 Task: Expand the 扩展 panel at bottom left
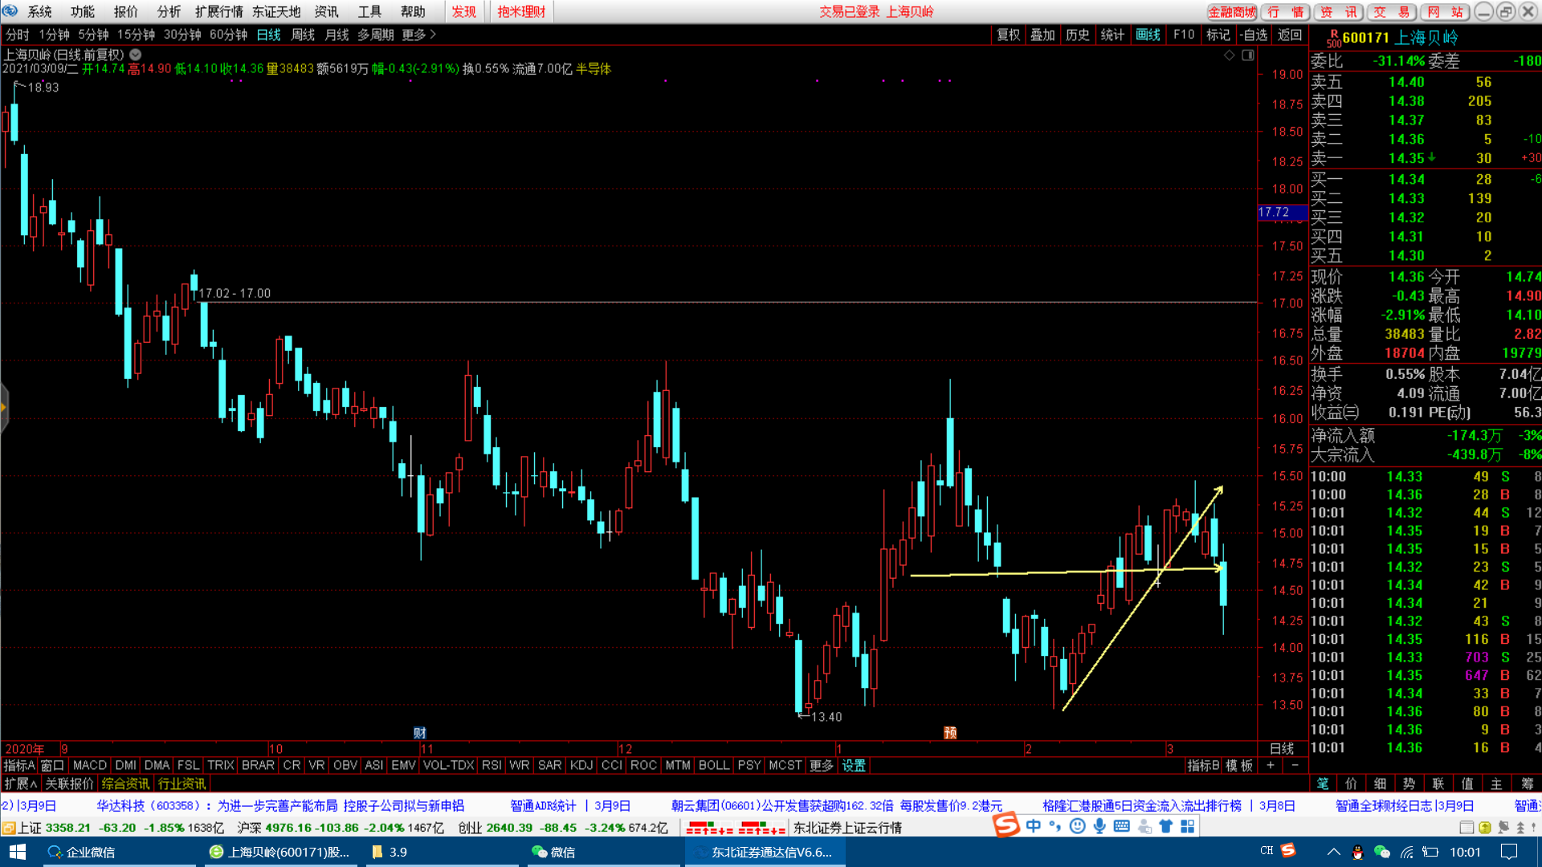(x=21, y=784)
